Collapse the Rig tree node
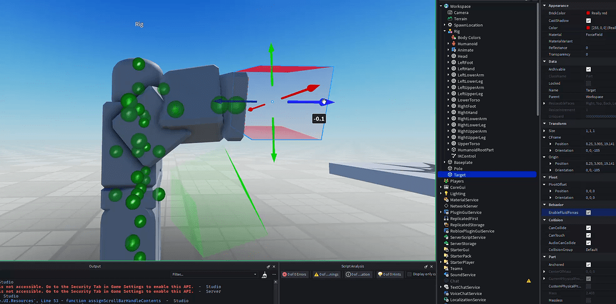Viewport: 616px width, 304px height. [445, 31]
